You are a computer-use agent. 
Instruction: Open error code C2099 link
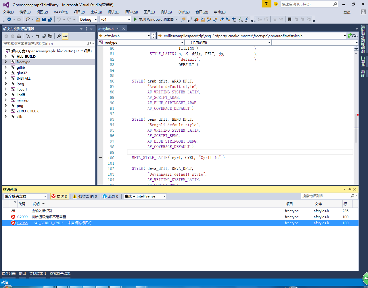point(22,217)
